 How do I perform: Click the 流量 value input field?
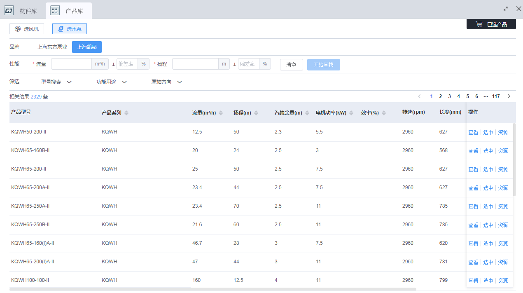71,64
